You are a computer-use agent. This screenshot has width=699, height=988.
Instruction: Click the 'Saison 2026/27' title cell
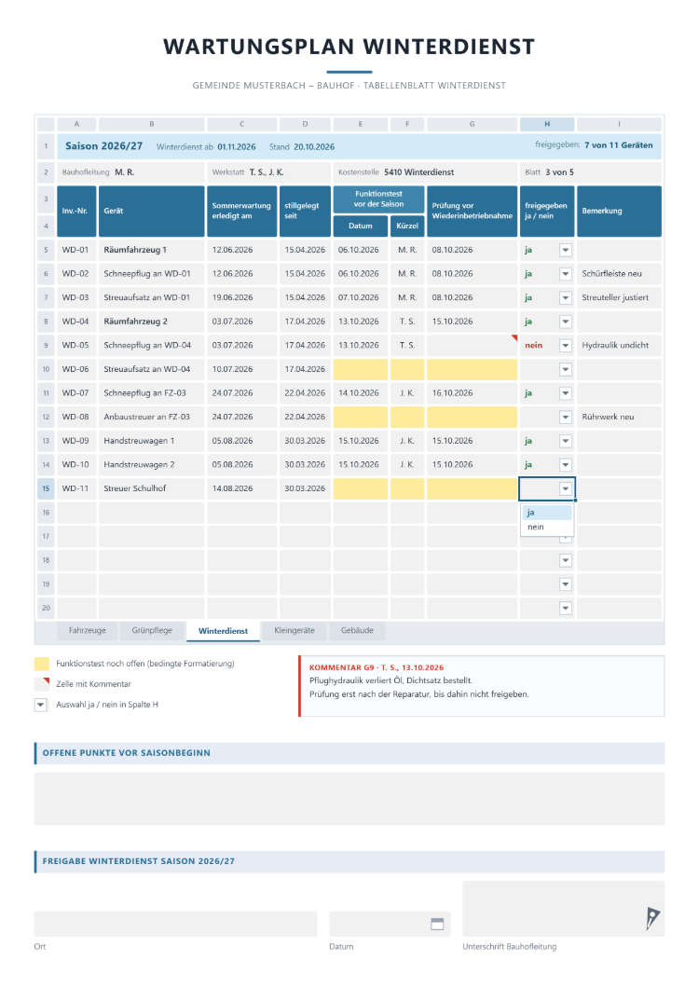coord(104,146)
